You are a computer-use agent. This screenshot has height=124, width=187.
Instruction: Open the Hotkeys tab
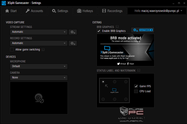click(x=85, y=11)
